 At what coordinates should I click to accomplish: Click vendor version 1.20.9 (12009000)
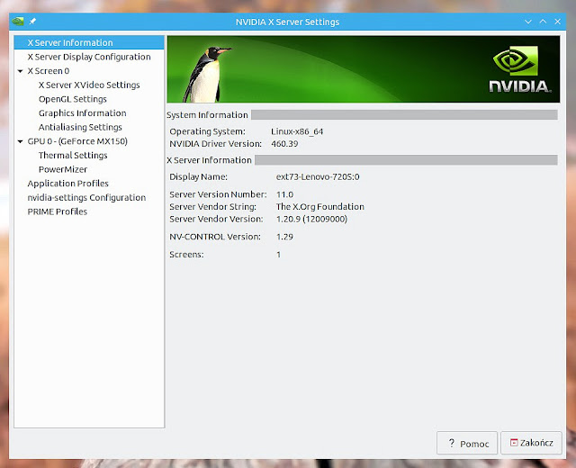point(311,220)
